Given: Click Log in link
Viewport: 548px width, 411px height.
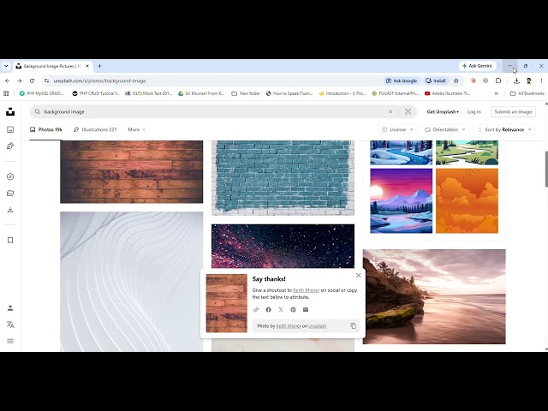Looking at the screenshot, I should click(474, 112).
